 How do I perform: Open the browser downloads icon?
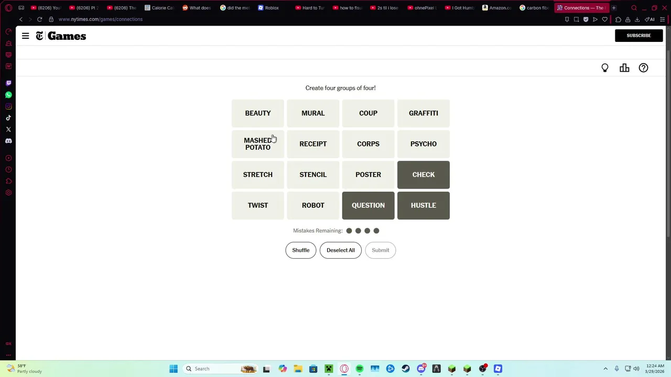(x=637, y=19)
